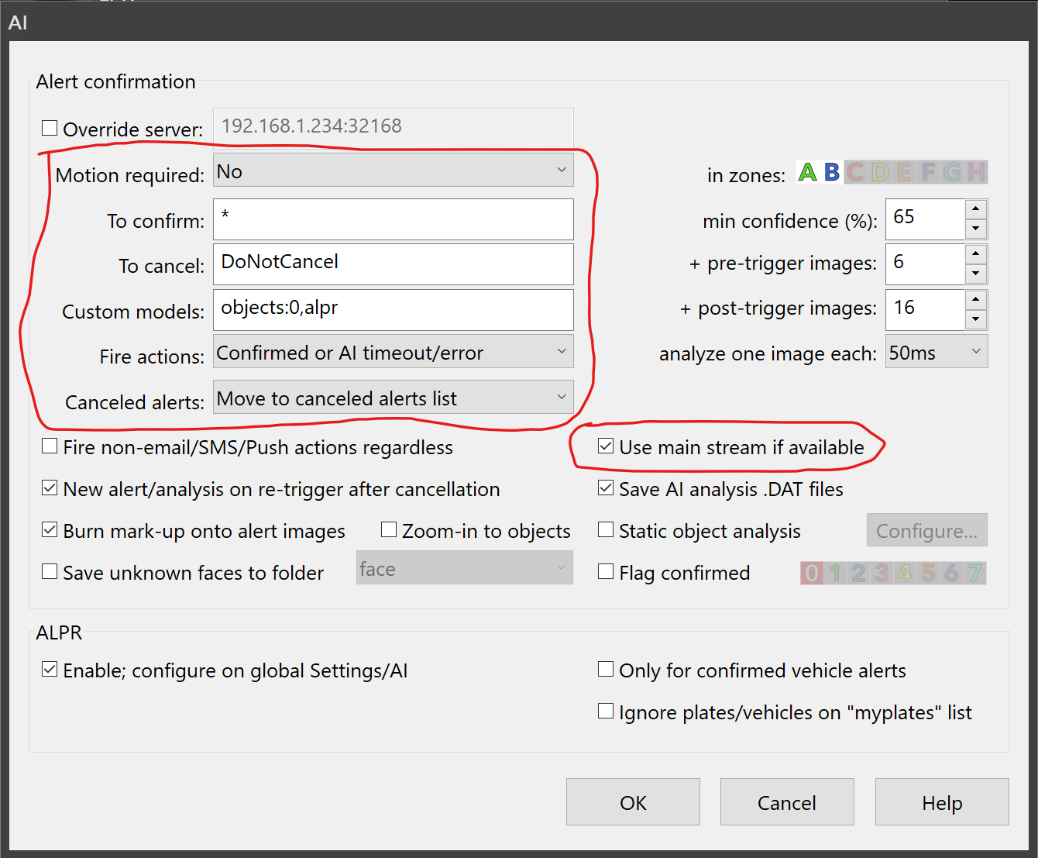1038x858 pixels.
Task: Open the Canceled alerts dropdown
Action: (393, 398)
